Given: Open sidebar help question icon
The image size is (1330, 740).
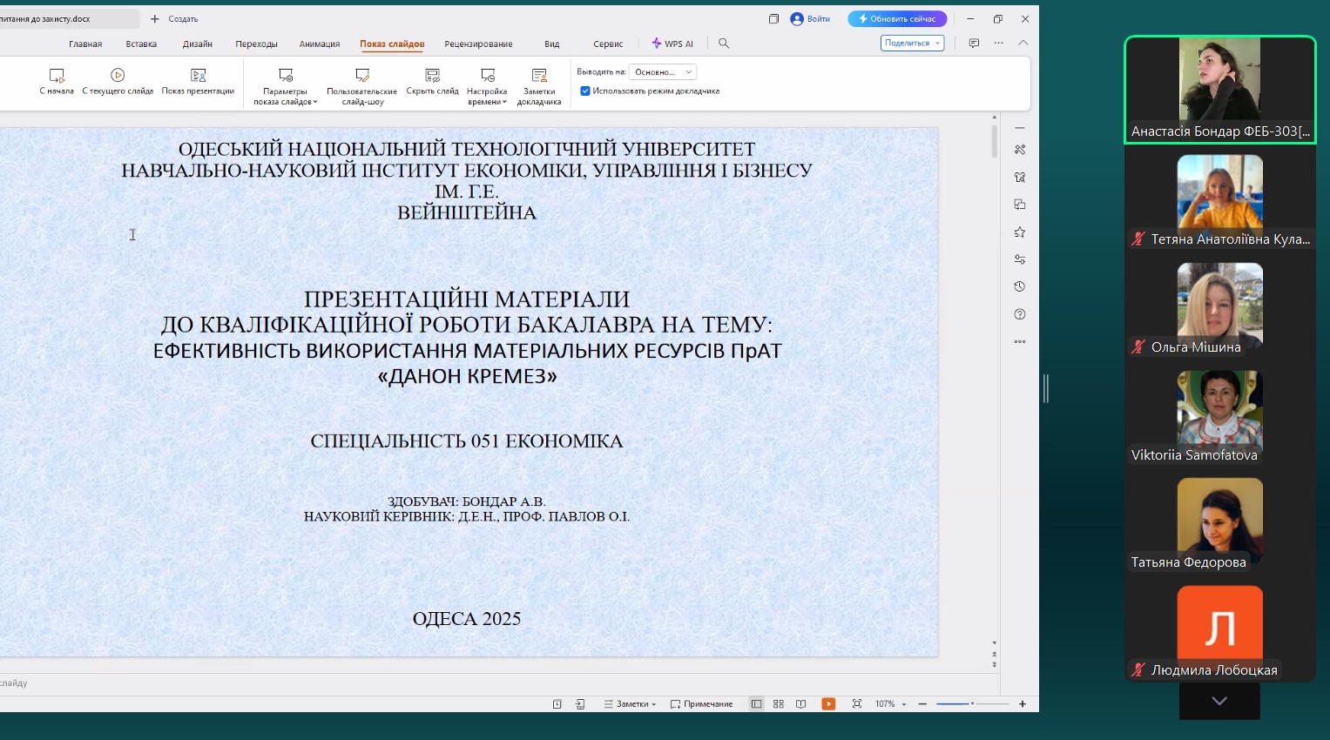Looking at the screenshot, I should 1020,314.
